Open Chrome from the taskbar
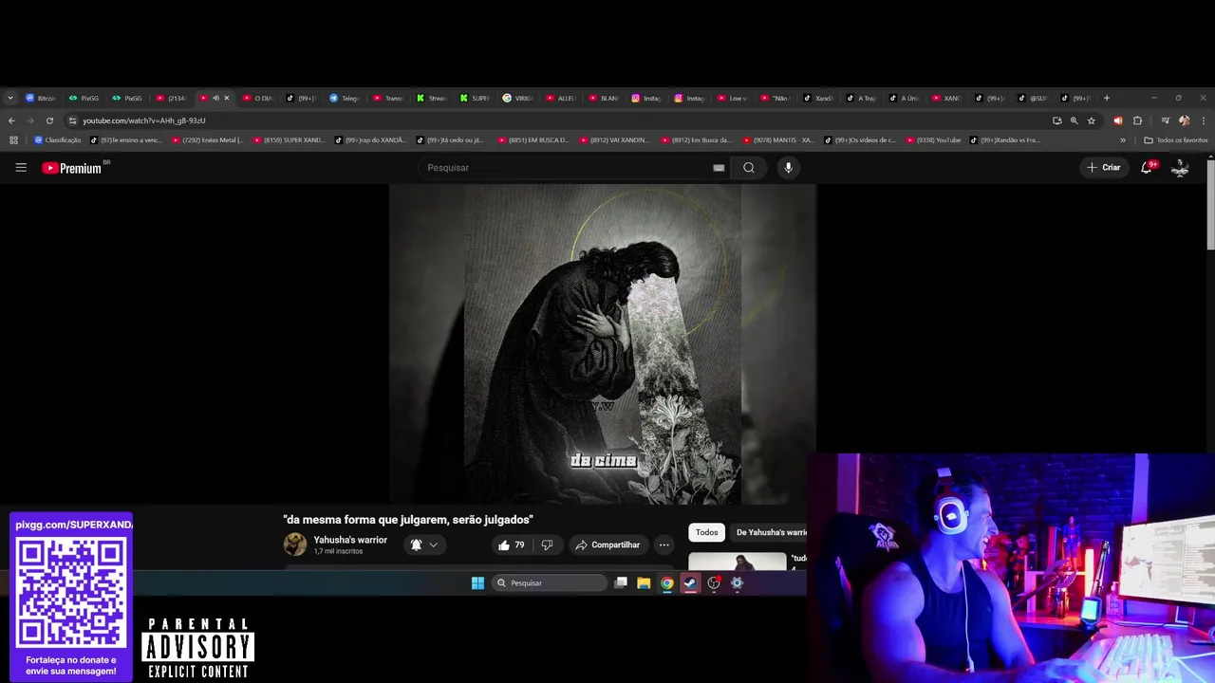 (x=667, y=583)
